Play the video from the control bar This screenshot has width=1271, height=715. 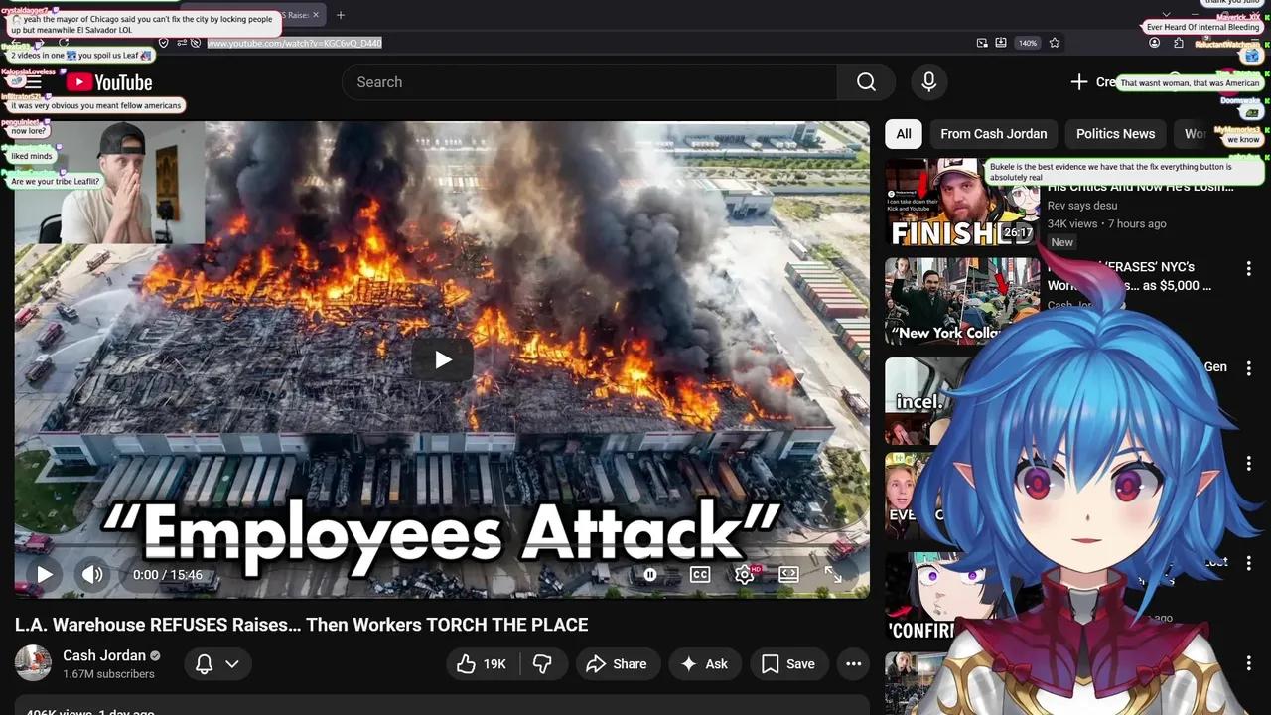pos(45,574)
